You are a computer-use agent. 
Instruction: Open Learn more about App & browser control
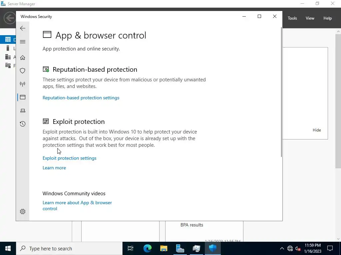click(x=77, y=206)
